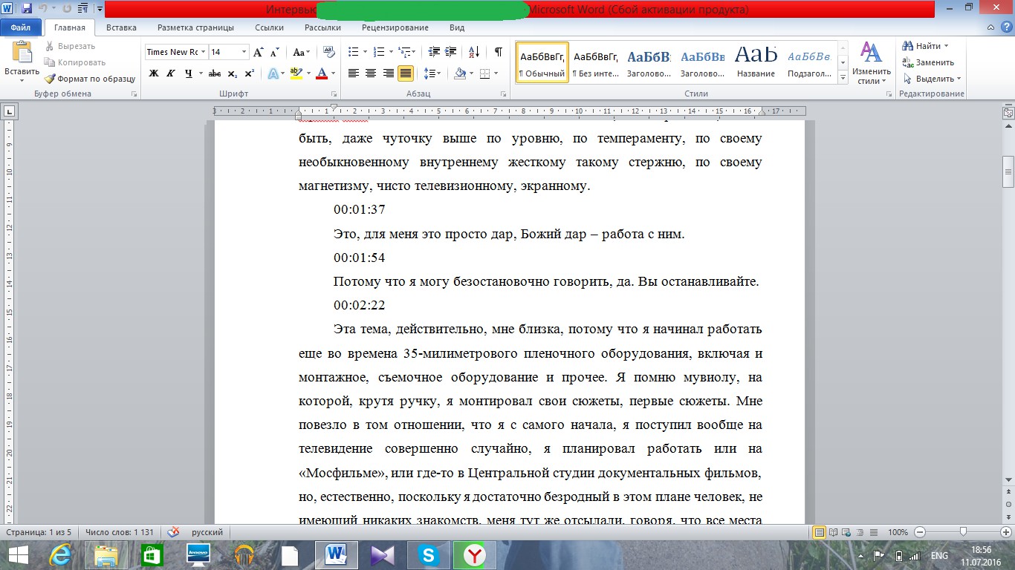Align text to the right
Screen dimensions: 1015x570
click(x=388, y=73)
